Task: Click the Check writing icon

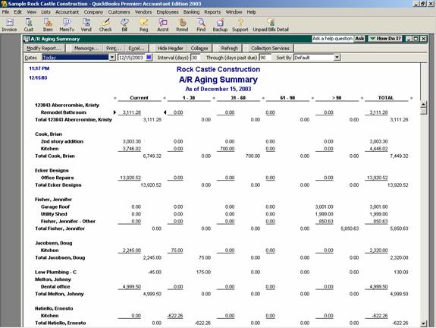Action: [x=105, y=25]
